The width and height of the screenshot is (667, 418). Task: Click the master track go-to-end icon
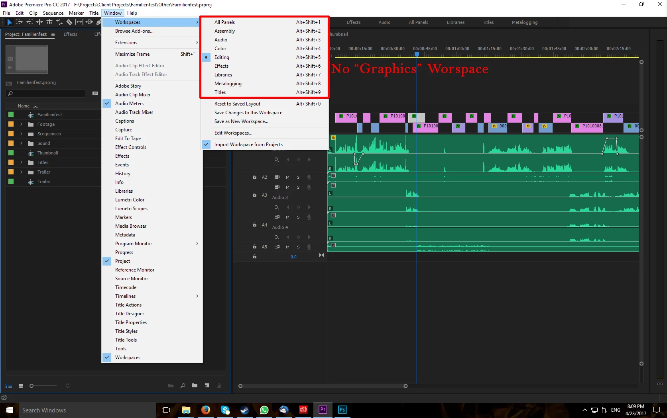click(x=321, y=255)
